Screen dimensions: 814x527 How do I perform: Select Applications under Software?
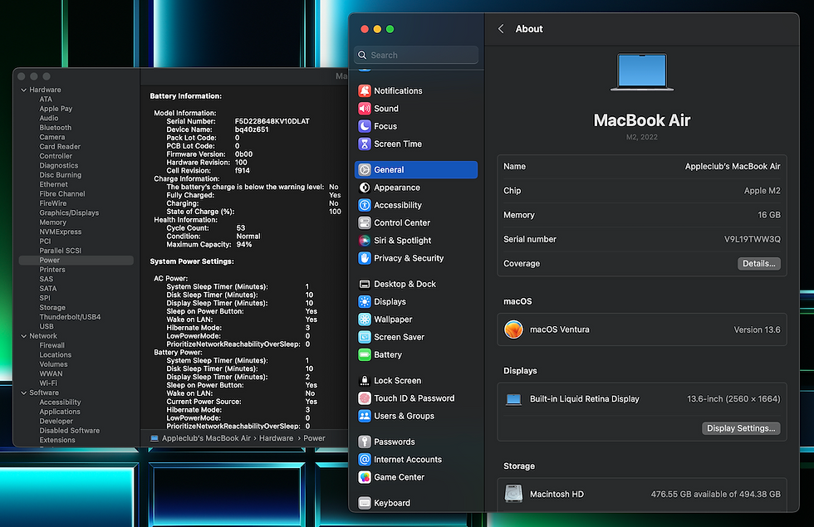coord(60,412)
